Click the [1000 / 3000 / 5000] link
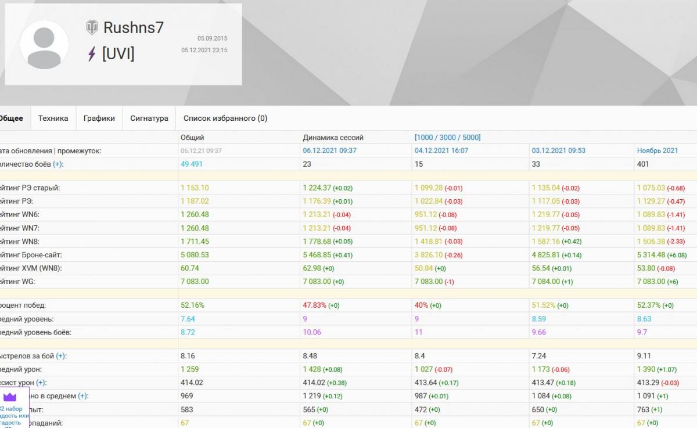This screenshot has height=428, width=697. point(447,138)
